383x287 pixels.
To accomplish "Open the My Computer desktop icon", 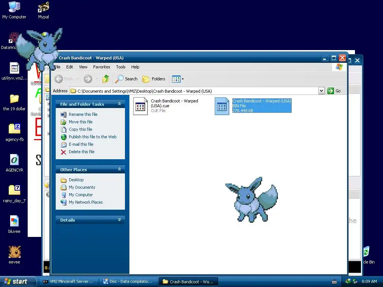I will point(14,10).
